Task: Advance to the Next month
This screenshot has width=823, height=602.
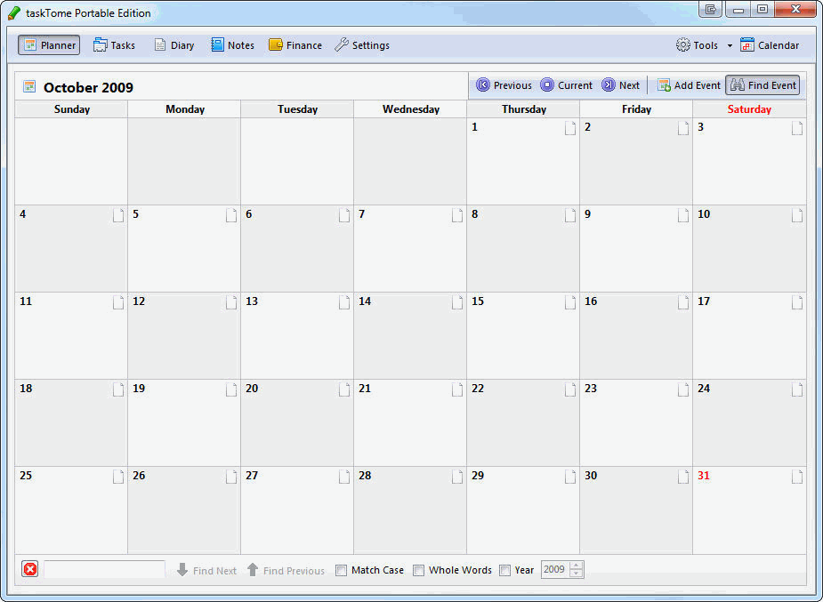Action: click(x=620, y=85)
